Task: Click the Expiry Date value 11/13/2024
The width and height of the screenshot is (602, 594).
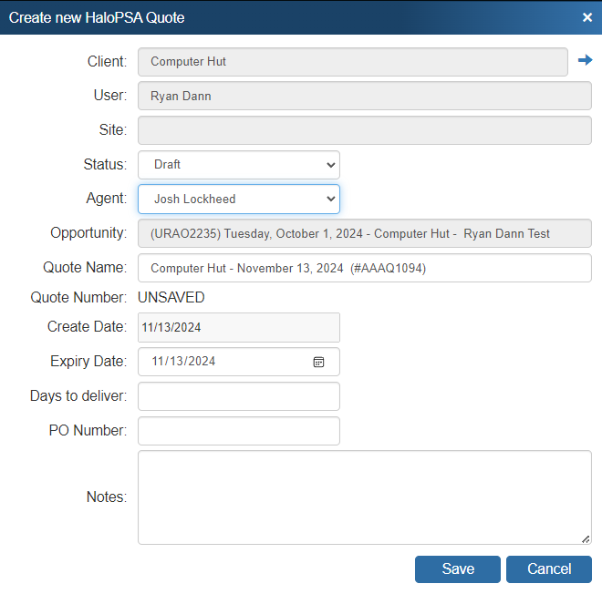Action: pos(184,362)
